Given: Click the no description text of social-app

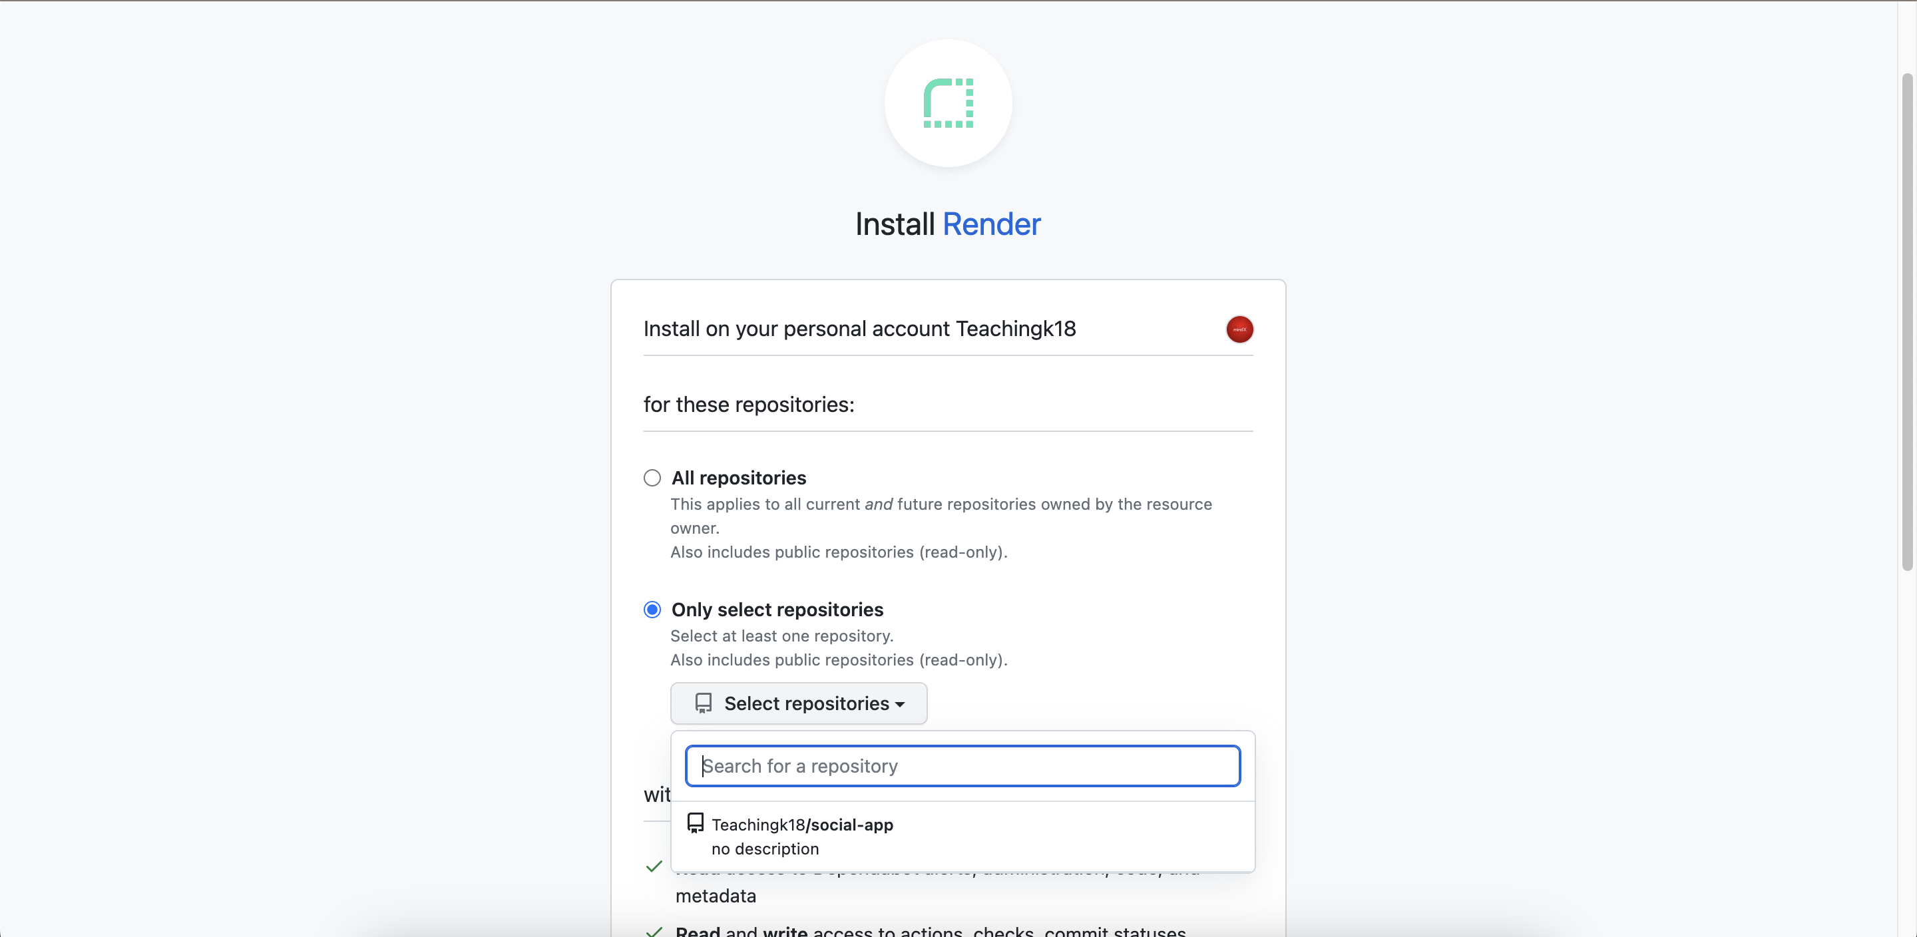Looking at the screenshot, I should [x=764, y=848].
